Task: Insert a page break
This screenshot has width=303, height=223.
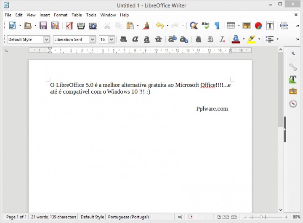Action: coord(284,26)
